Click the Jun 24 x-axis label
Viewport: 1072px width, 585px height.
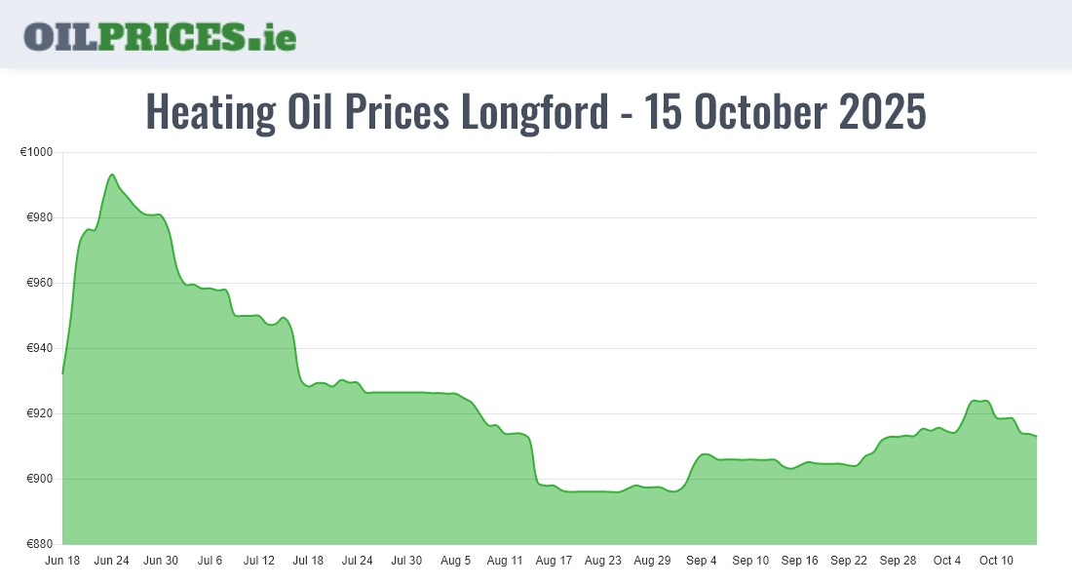[x=111, y=561]
